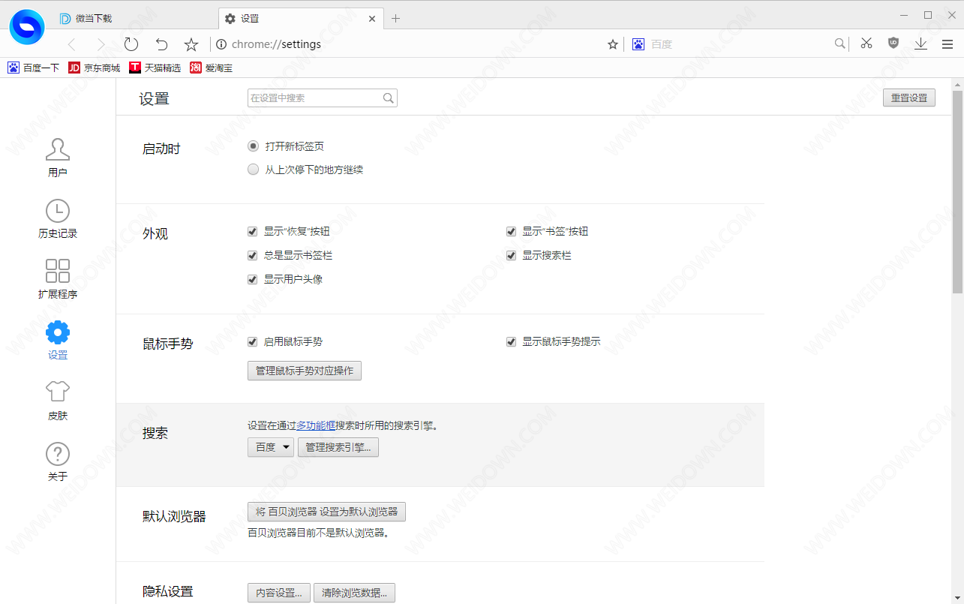The height and width of the screenshot is (604, 964).
Task: Click 清除浏览数据... button
Action: (x=354, y=593)
